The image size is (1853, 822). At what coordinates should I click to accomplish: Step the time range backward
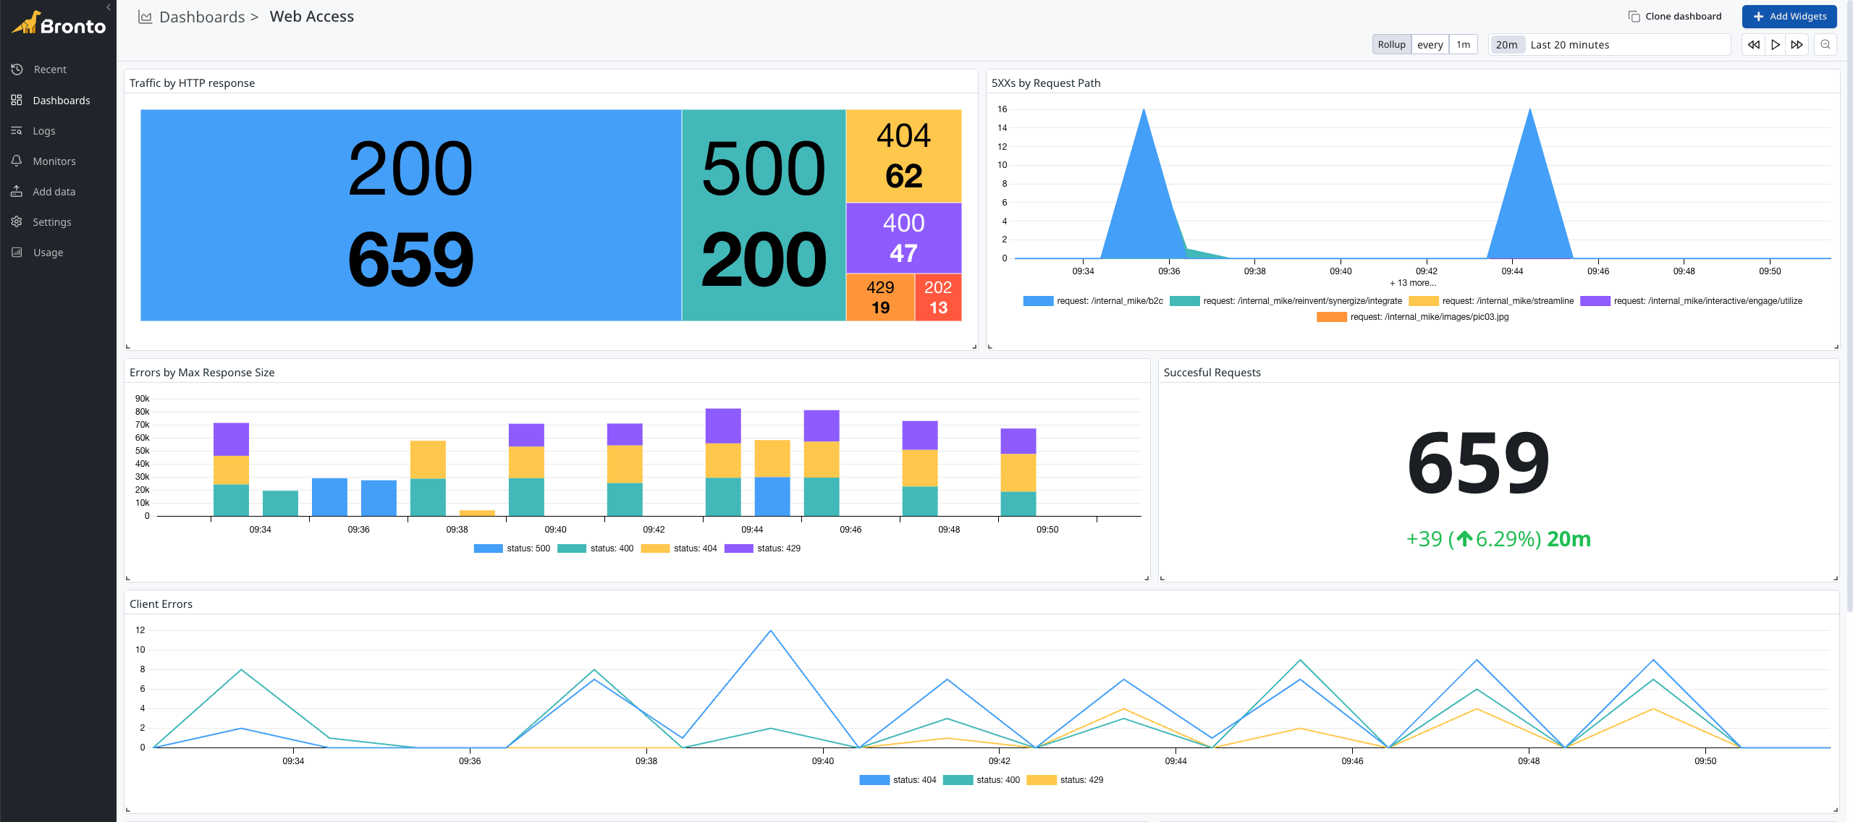tap(1753, 44)
